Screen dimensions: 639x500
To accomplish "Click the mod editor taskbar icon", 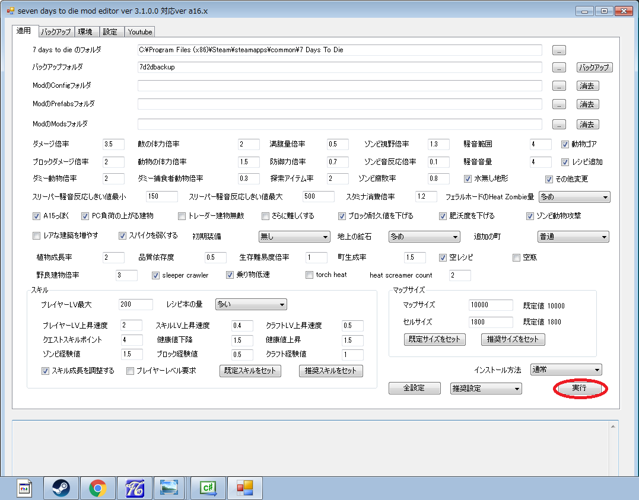I will (x=245, y=488).
